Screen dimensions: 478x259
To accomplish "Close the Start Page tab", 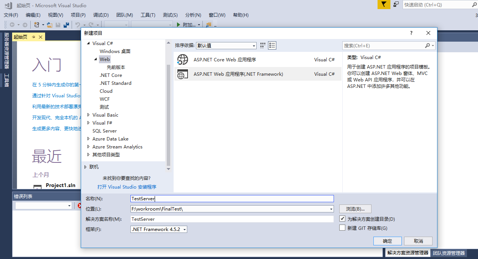I will (x=41, y=37).
